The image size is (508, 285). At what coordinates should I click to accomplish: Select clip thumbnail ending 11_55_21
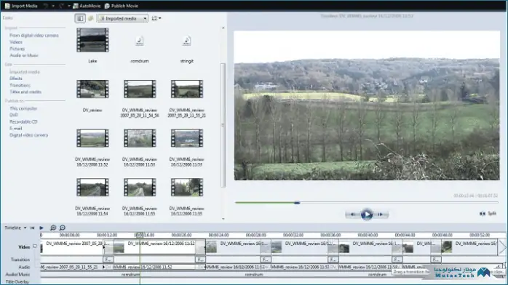tap(186, 89)
